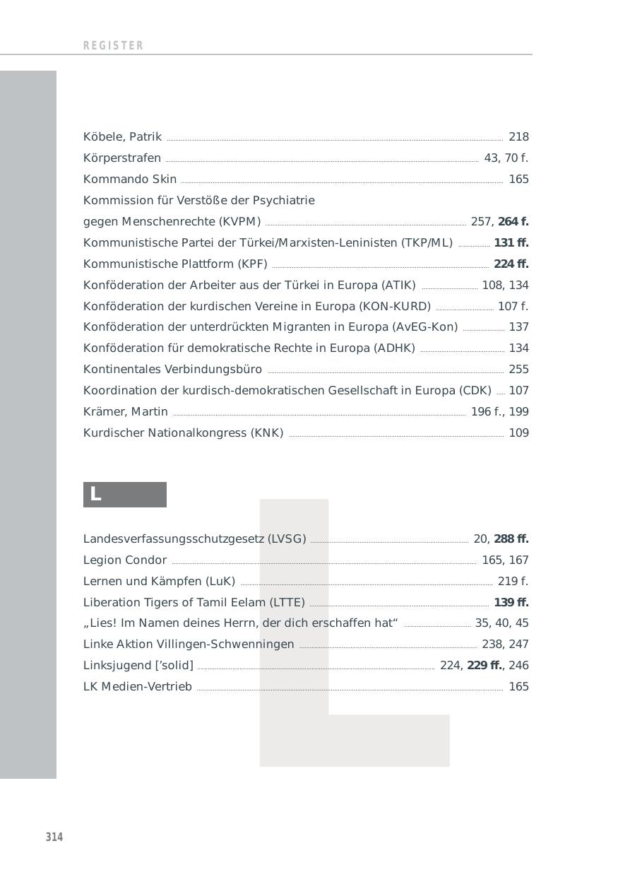Click the ATIK Konföderation entry text
The image size is (618, 877).
pyautogui.click(x=249, y=286)
